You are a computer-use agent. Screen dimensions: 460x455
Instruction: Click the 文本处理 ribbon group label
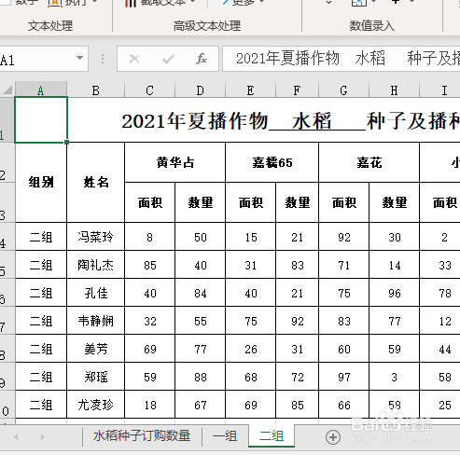pos(50,26)
